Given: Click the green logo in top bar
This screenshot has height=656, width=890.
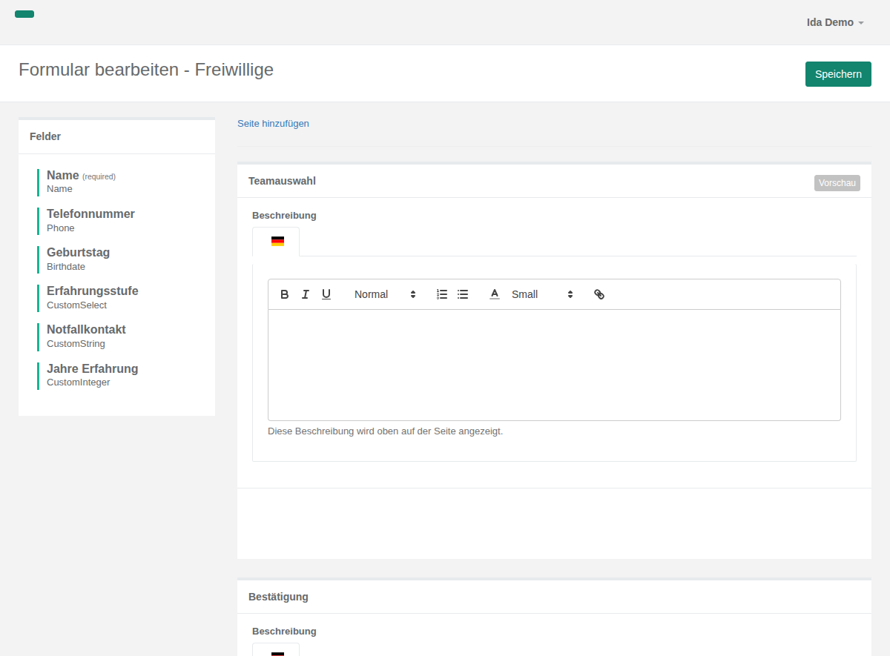Looking at the screenshot, I should point(24,14).
